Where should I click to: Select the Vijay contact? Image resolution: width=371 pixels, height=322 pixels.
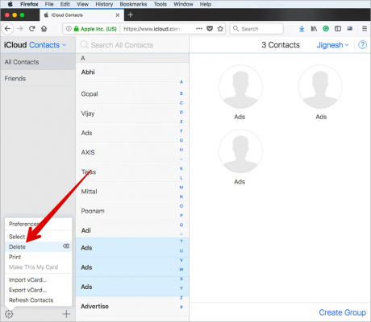[132, 114]
